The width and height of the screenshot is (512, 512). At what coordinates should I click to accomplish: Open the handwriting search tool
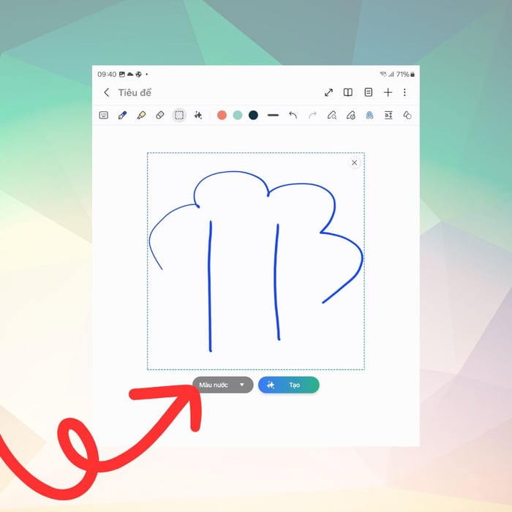click(x=332, y=115)
